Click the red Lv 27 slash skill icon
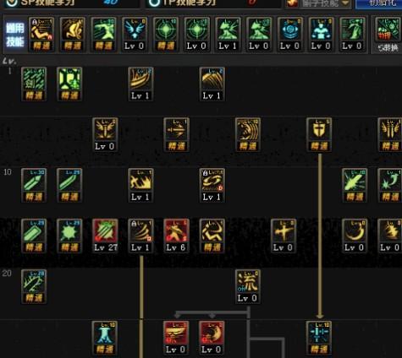This screenshot has height=358, width=402. [x=105, y=236]
